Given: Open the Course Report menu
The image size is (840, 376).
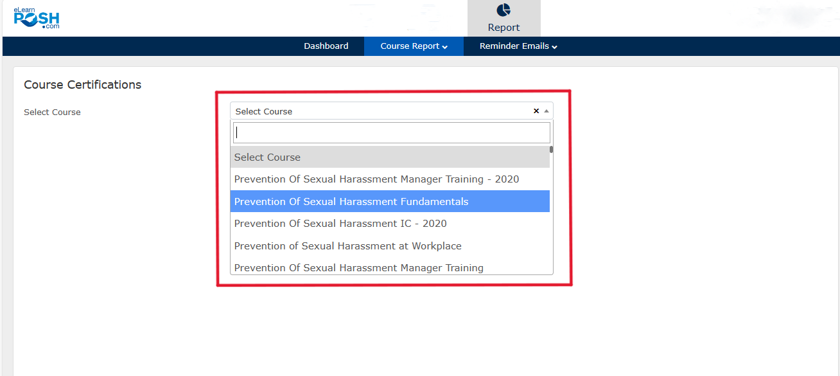Looking at the screenshot, I should pyautogui.click(x=410, y=46).
